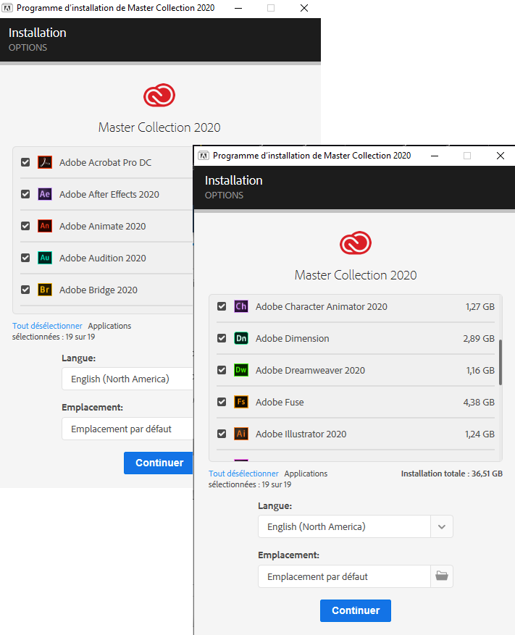Click Creative Cloud logo in front window

[356, 243]
